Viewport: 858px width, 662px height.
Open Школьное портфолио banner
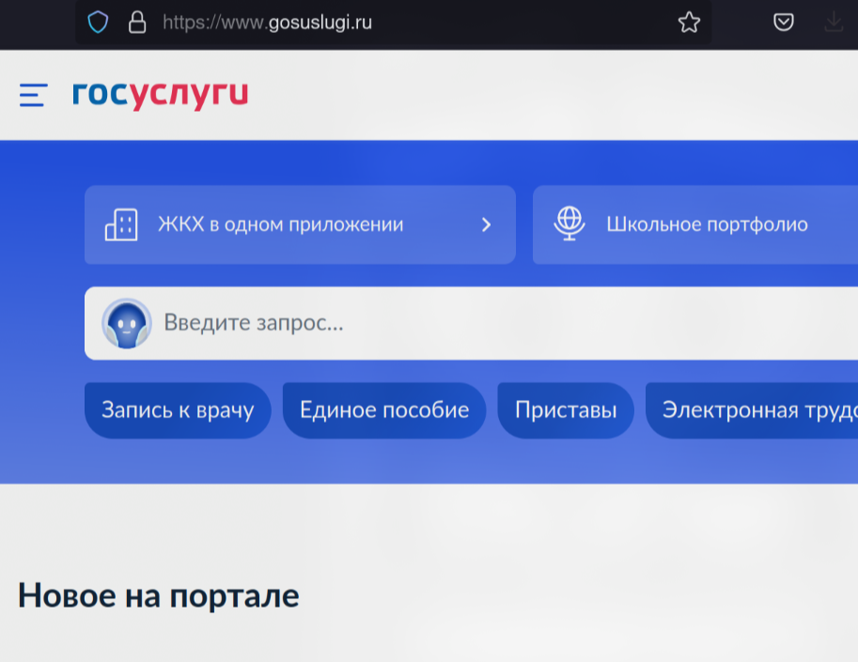(694, 224)
